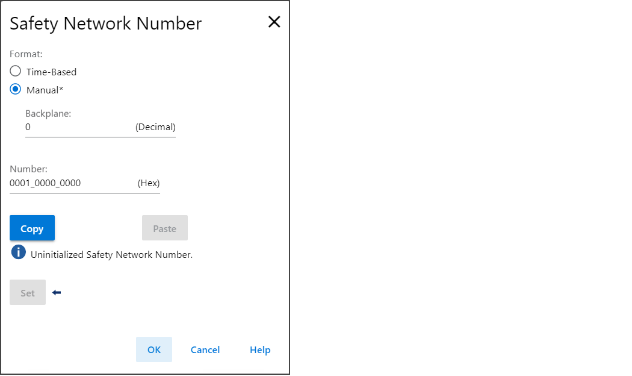The image size is (632, 376).
Task: Copy the safety network number
Action: 33,228
